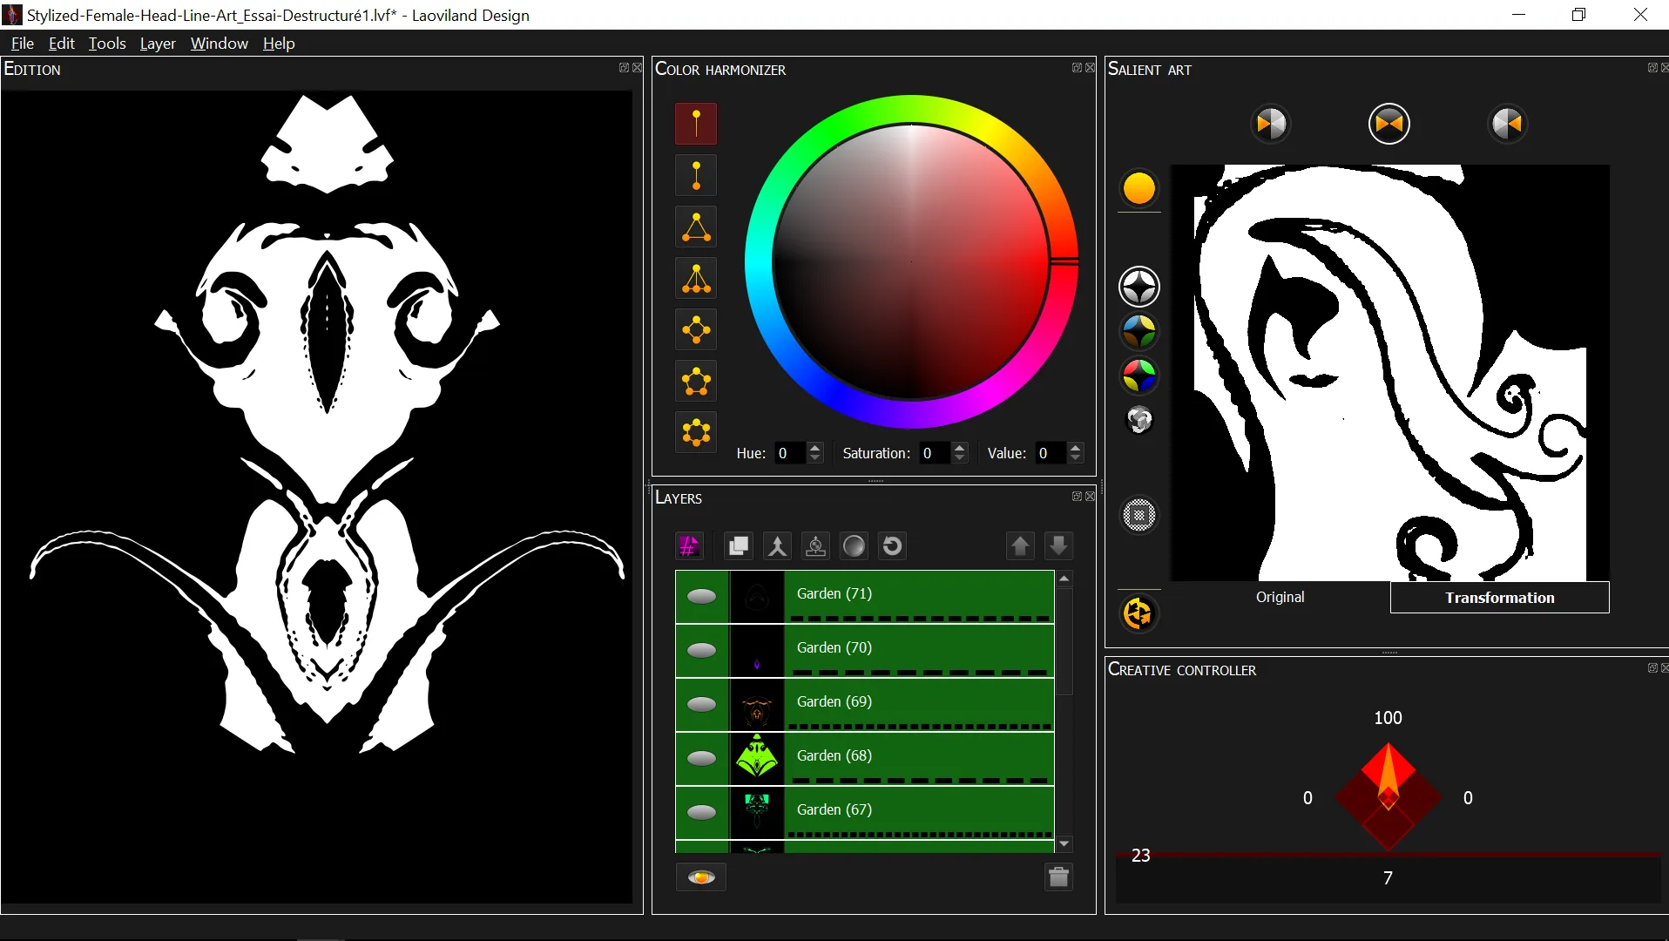Click the duplicate layer icon
This screenshot has width=1669, height=941.
[739, 546]
